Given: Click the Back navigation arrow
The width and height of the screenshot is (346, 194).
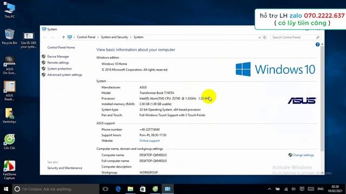Looking at the screenshot, I should coord(45,37).
